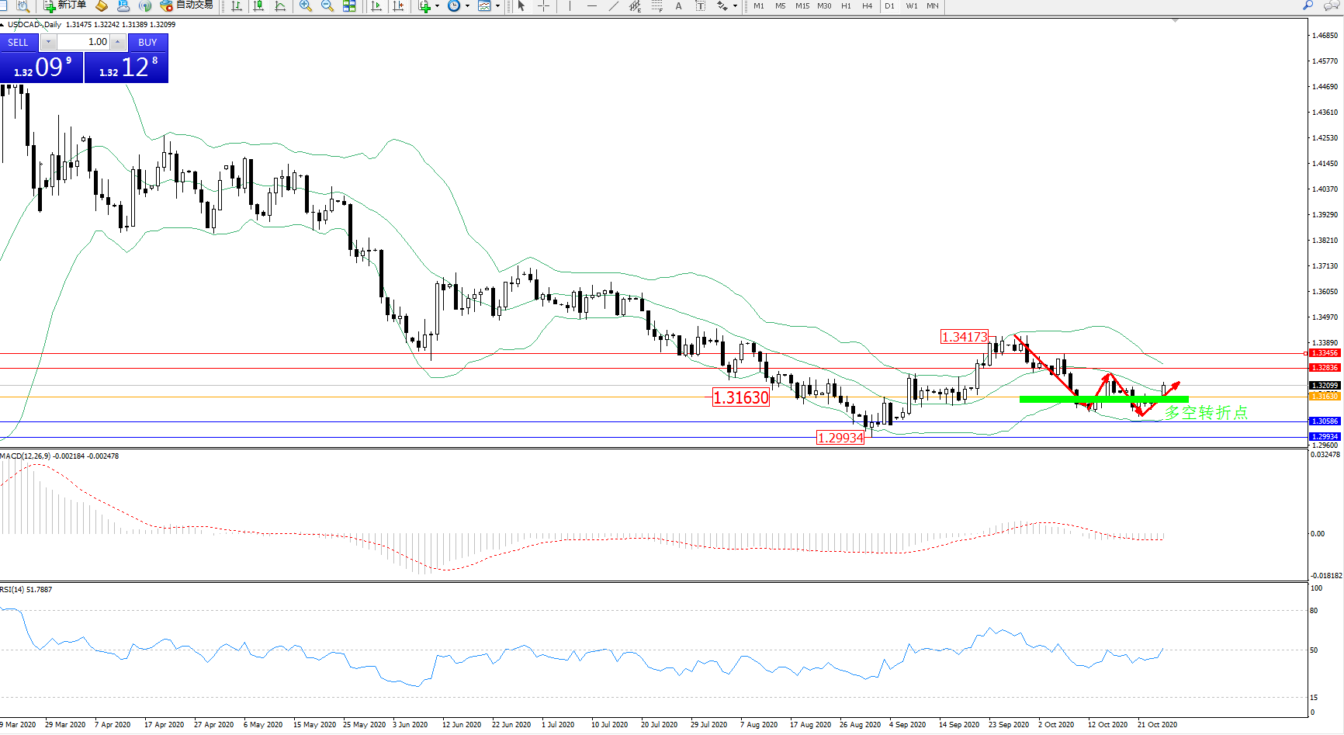Toggle the auto scroll chart button
Image resolution: width=1344 pixels, height=735 pixels.
376,5
